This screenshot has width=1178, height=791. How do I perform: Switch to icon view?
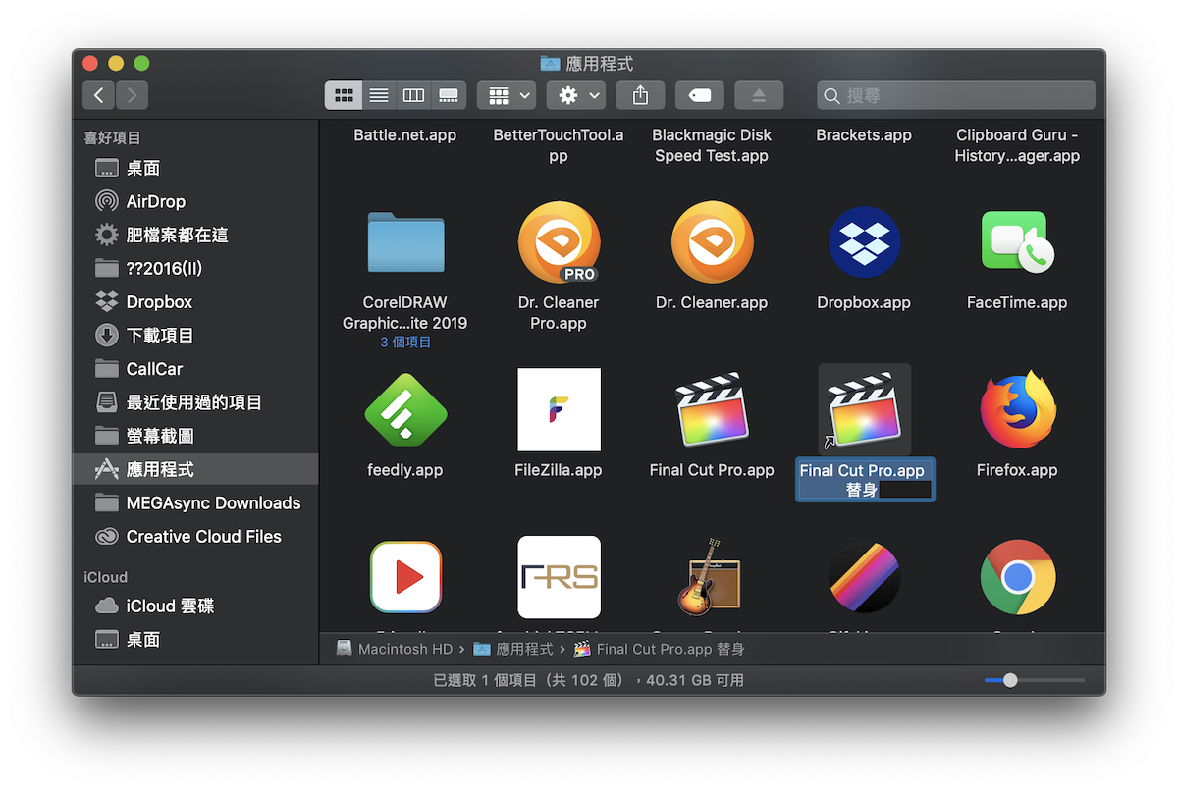point(343,95)
